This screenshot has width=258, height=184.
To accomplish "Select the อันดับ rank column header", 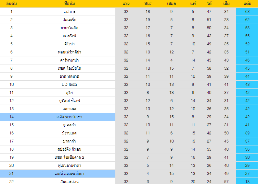I will point(11,4).
